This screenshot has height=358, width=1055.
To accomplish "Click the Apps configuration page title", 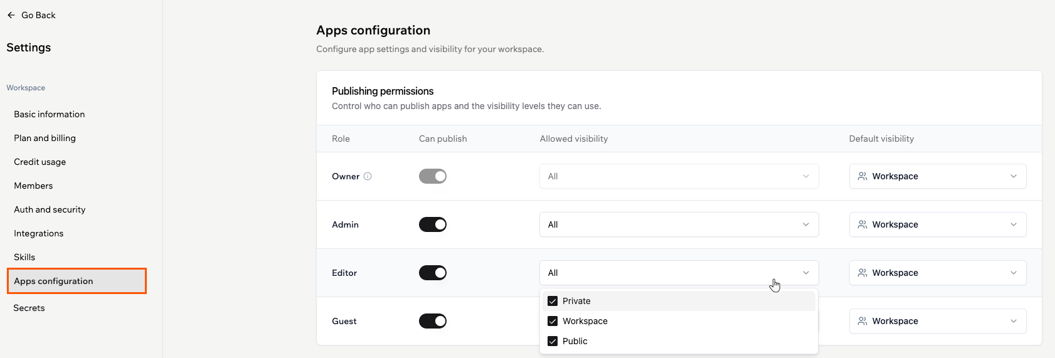I will point(373,30).
